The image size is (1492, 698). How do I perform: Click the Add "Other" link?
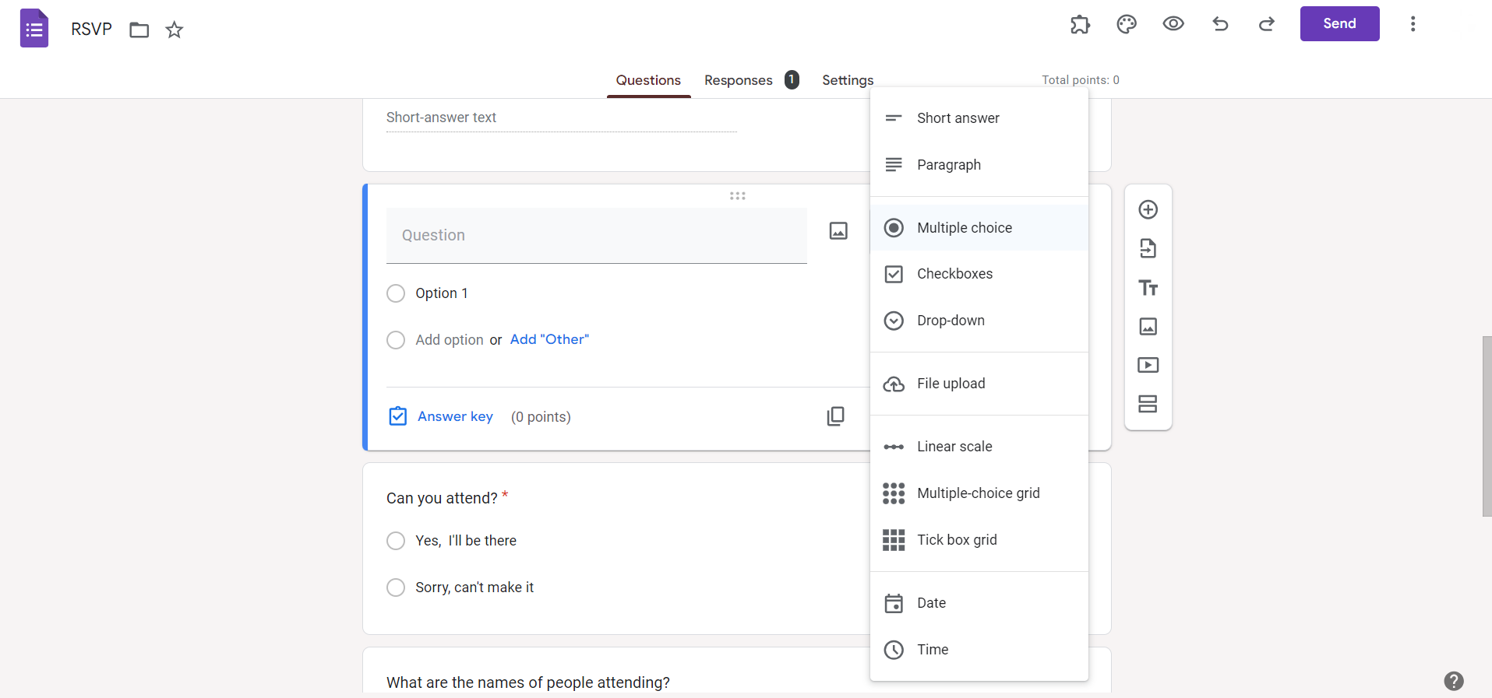pyautogui.click(x=549, y=339)
